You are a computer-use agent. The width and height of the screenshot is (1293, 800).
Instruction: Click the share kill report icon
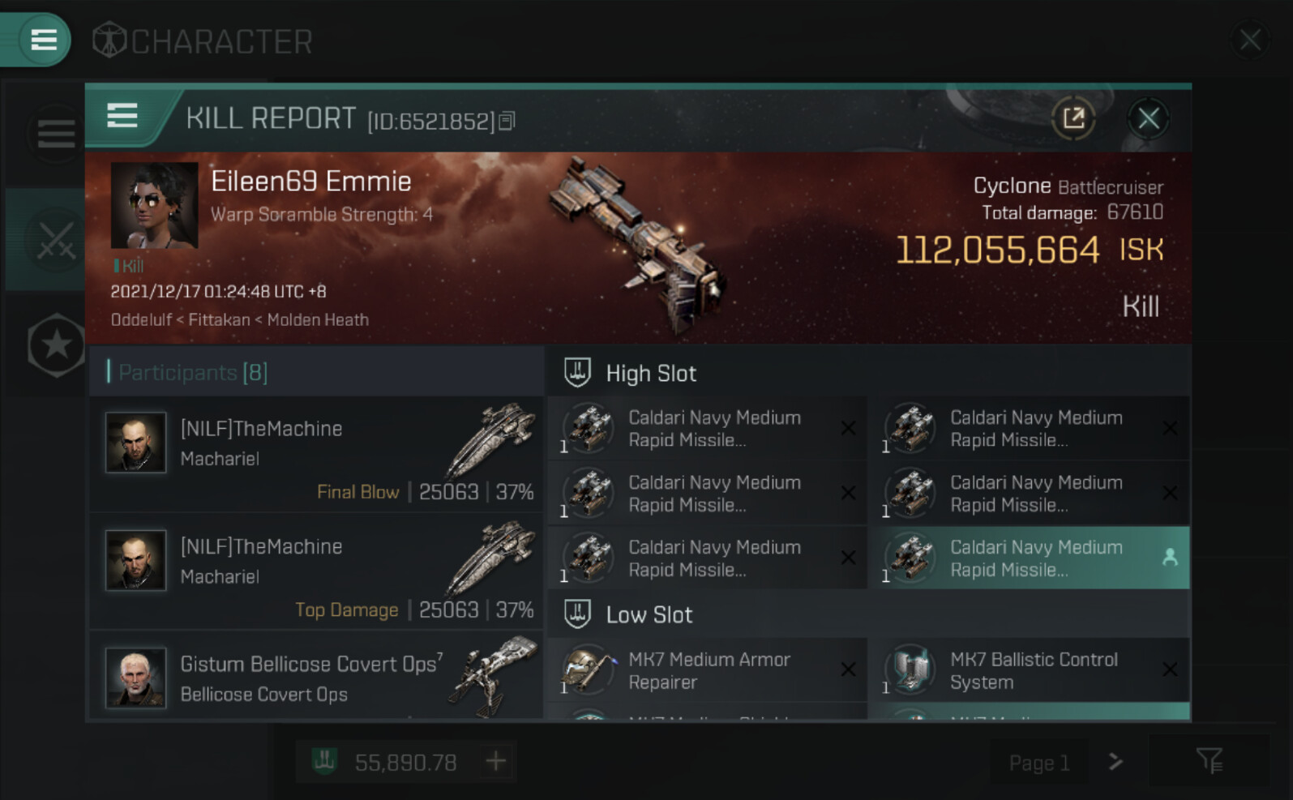click(x=1073, y=119)
